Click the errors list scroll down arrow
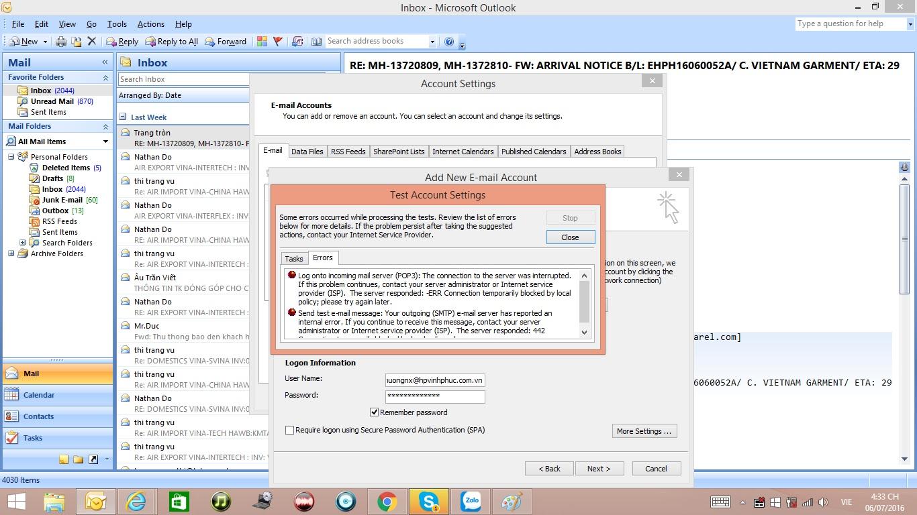This screenshot has height=515, width=917. [584, 333]
